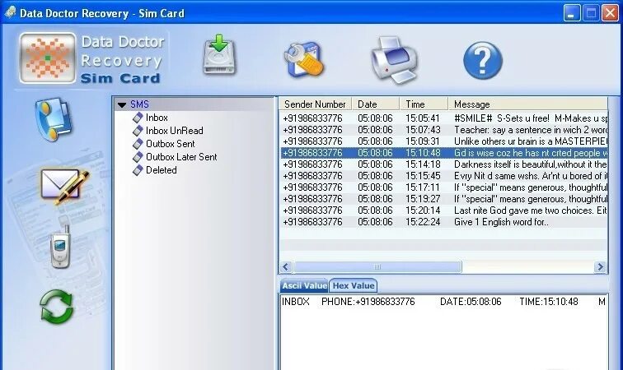This screenshot has height=370, width=623.
Task: Click the detail pane text "DATE:05:08:06"
Action: 471,302
